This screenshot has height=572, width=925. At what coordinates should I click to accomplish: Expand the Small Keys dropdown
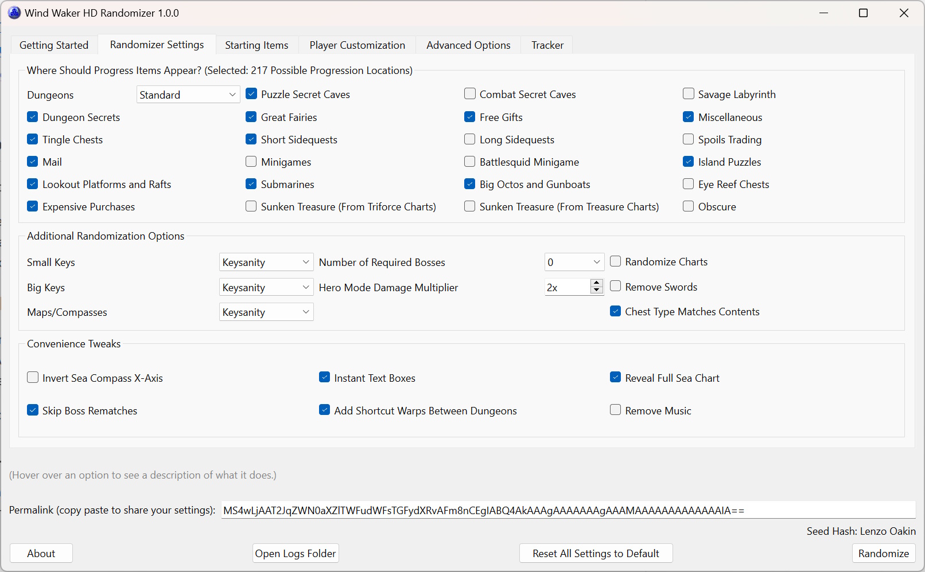click(266, 262)
